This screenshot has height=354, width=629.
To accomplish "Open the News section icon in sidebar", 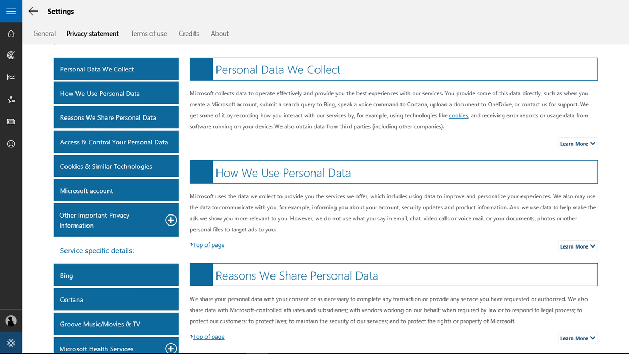I will tap(10, 121).
